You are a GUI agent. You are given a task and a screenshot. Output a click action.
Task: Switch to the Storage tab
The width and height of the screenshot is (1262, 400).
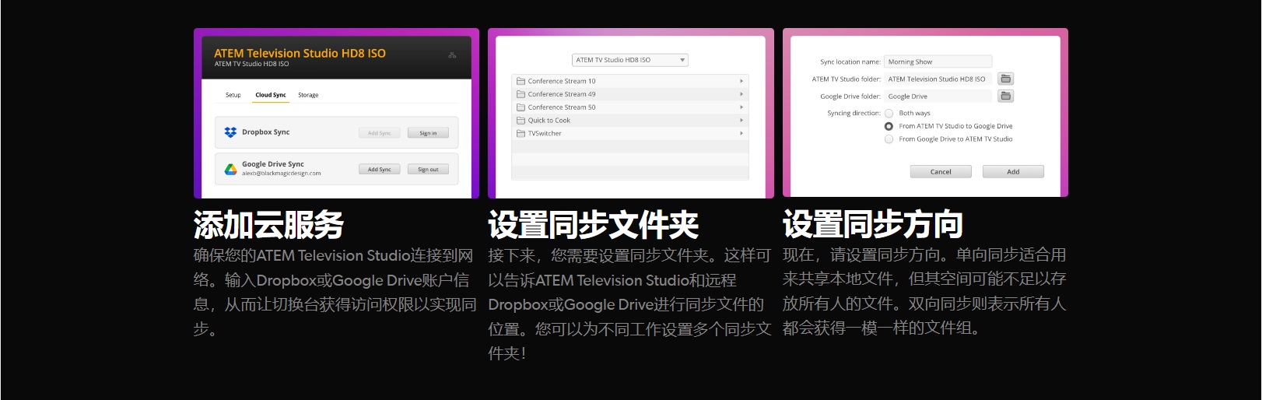(x=308, y=95)
